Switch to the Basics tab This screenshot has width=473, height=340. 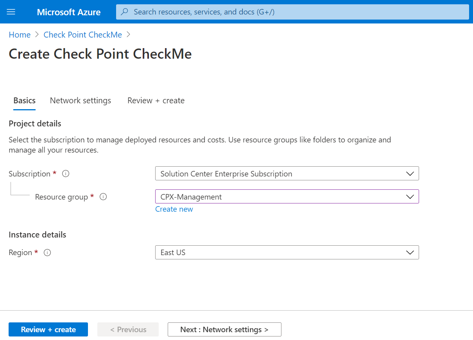[24, 101]
